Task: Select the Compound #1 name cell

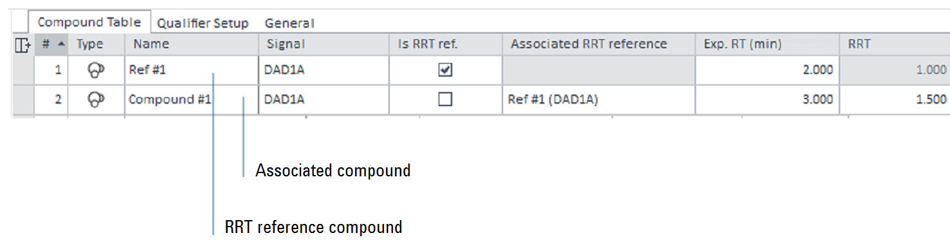Action: tap(192, 99)
